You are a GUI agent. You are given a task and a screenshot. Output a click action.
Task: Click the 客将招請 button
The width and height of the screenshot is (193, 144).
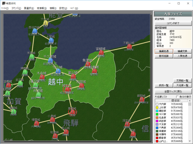pos(164,56)
